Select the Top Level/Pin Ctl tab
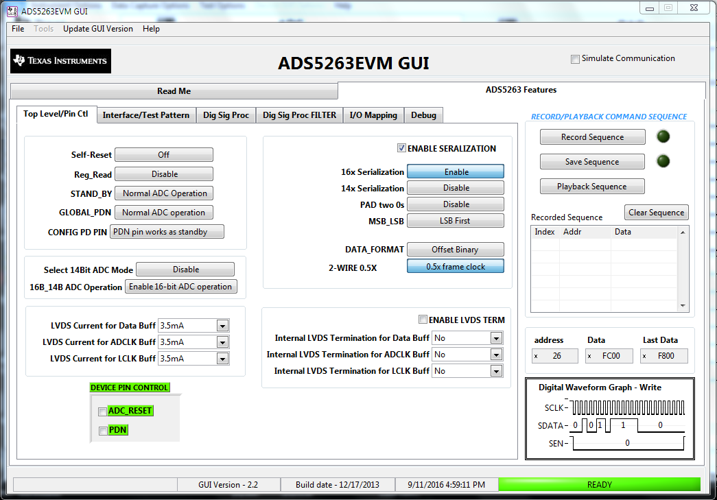The width and height of the screenshot is (717, 500). pos(56,115)
